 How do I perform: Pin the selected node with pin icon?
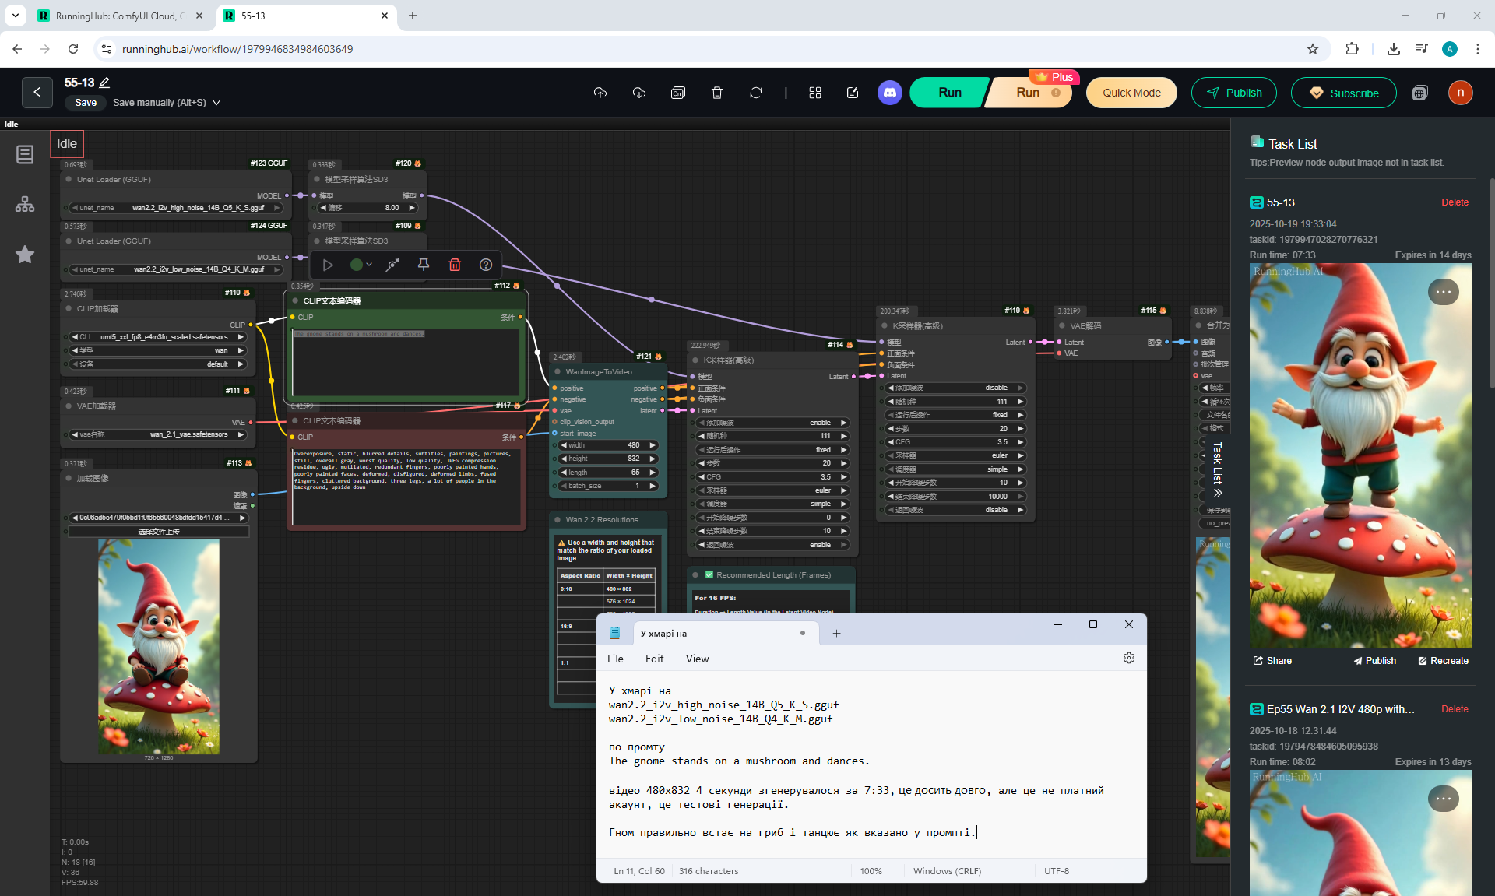pos(424,265)
